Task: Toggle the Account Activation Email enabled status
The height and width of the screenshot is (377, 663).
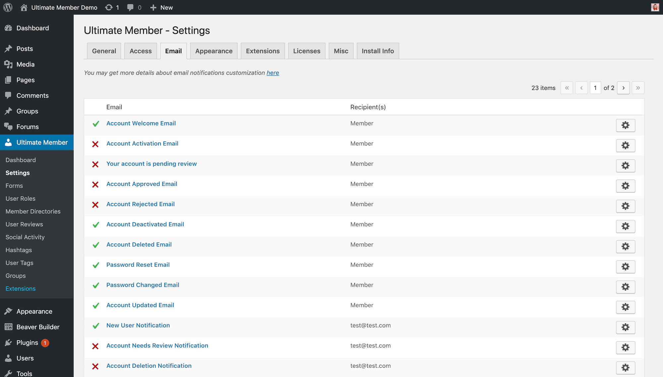Action: coord(95,144)
